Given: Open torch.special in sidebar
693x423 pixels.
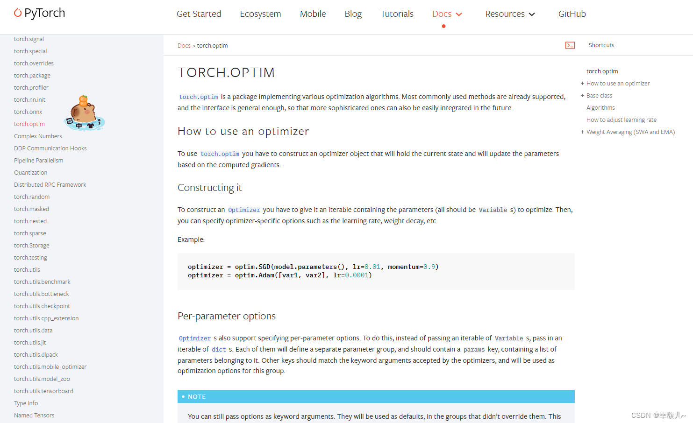Looking at the screenshot, I should pos(30,51).
